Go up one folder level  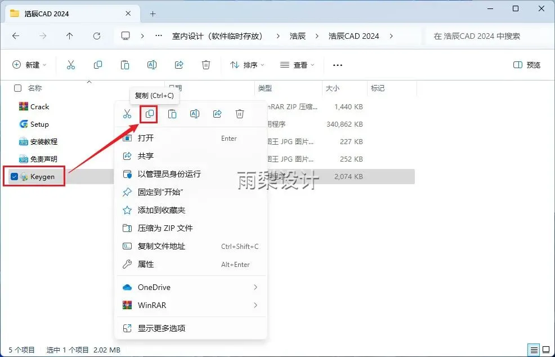point(69,36)
